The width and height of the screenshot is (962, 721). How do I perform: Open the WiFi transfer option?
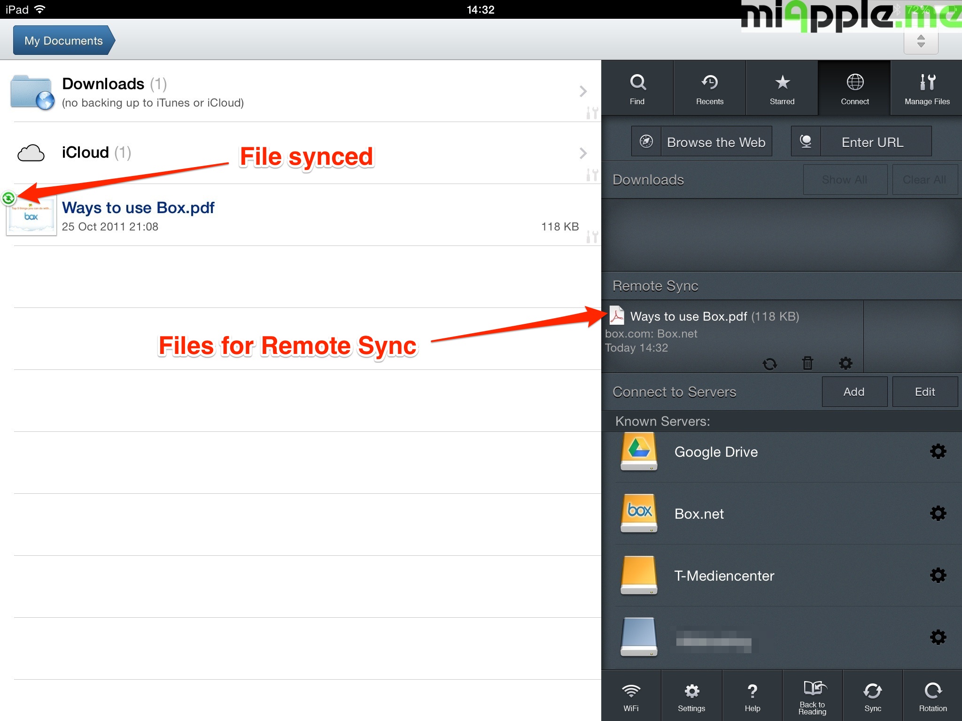(x=631, y=696)
